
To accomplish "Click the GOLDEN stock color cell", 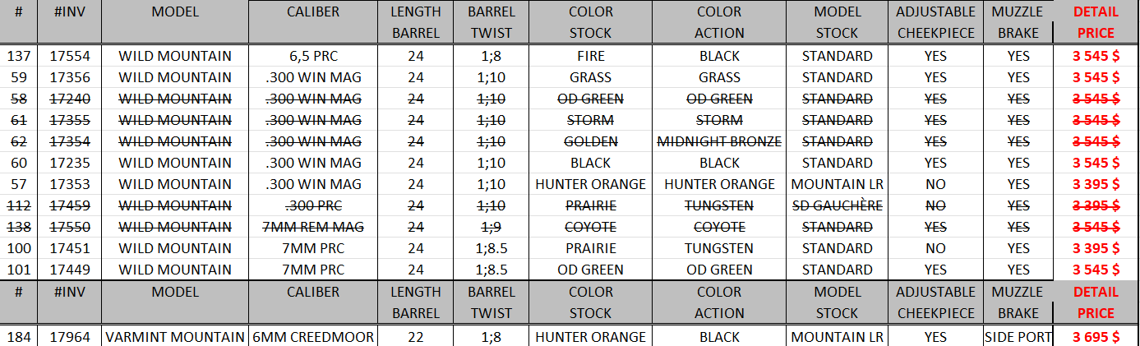I will click(590, 141).
